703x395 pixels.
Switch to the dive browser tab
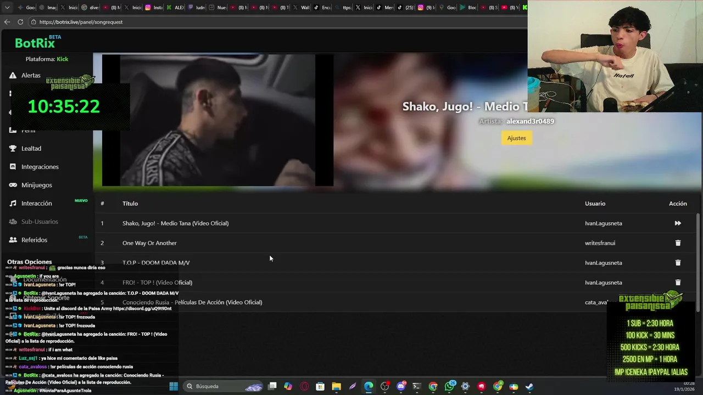[91, 8]
